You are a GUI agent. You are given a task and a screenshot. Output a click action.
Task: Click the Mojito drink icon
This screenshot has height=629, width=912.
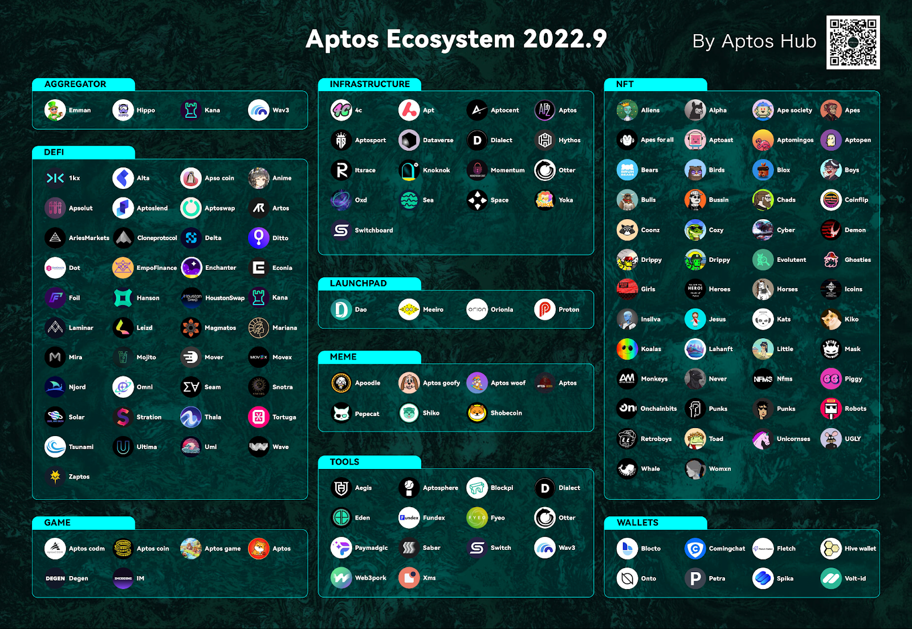[x=123, y=357]
